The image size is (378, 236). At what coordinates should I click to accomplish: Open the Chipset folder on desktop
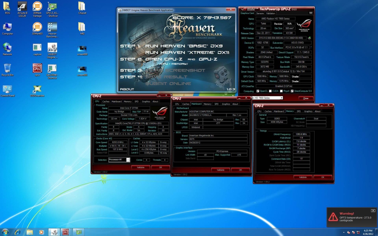[x=82, y=8]
